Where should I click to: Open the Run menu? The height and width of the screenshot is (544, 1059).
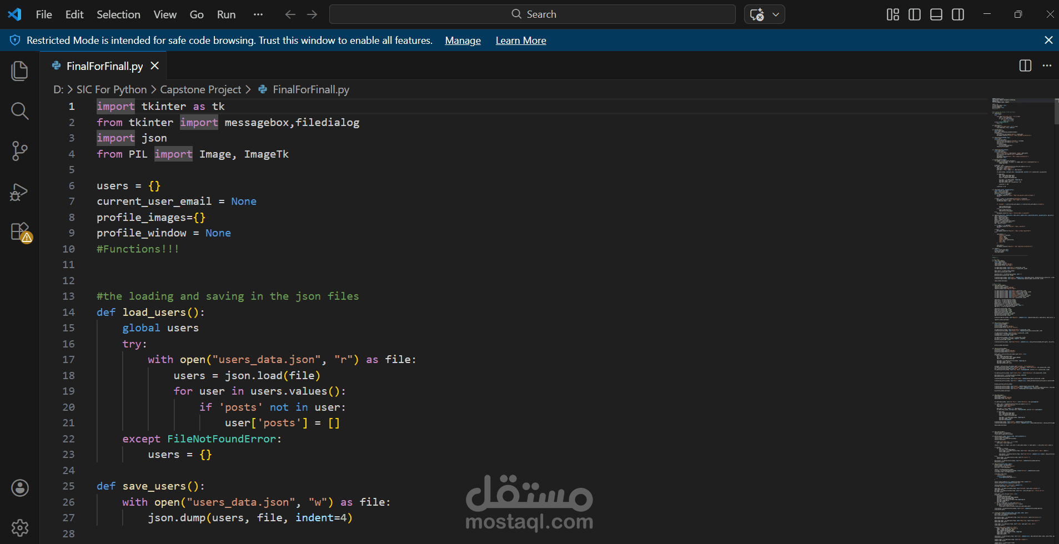pos(226,14)
